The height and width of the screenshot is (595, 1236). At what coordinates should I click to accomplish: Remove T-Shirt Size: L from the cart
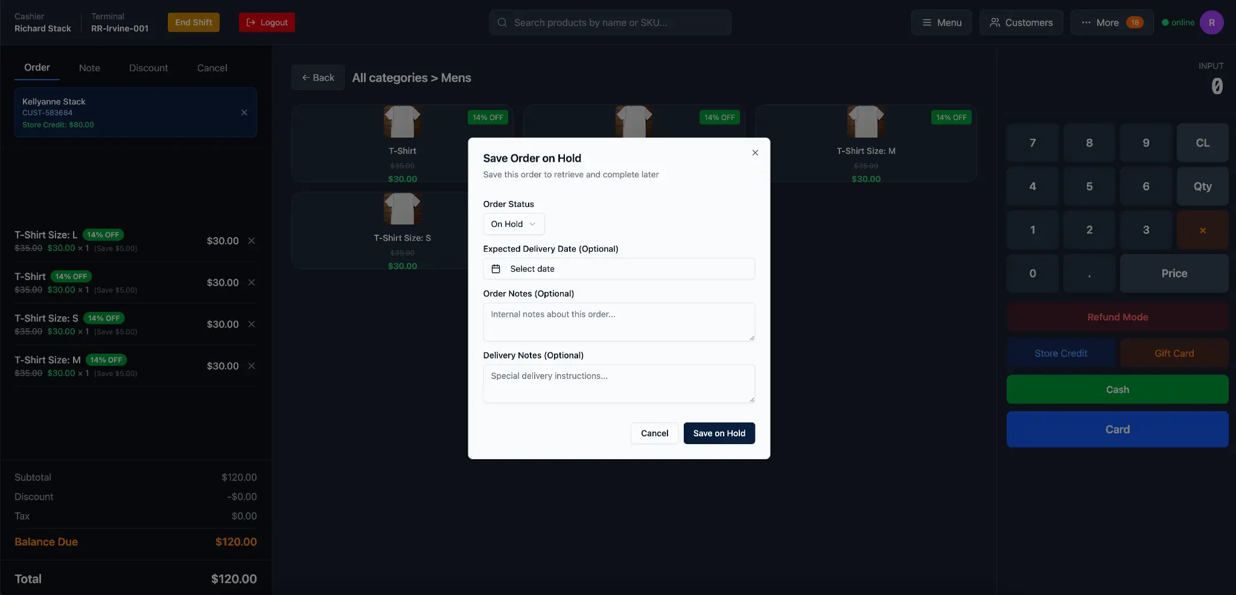(x=252, y=240)
